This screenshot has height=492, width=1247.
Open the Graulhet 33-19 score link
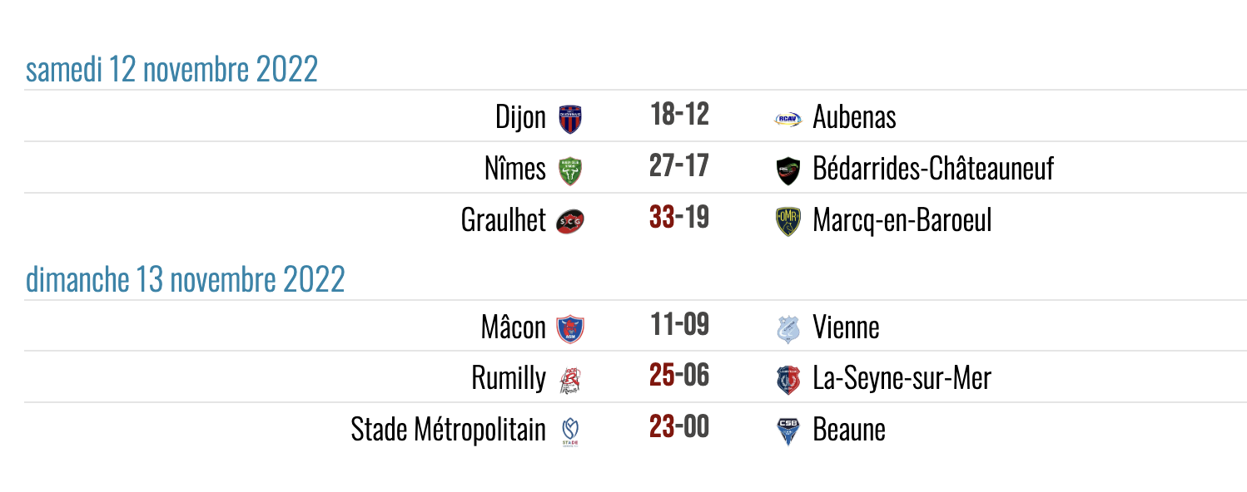point(679,218)
